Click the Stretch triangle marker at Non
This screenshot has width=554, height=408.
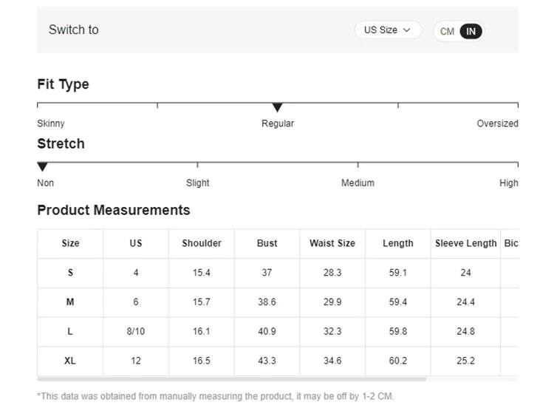coord(43,167)
